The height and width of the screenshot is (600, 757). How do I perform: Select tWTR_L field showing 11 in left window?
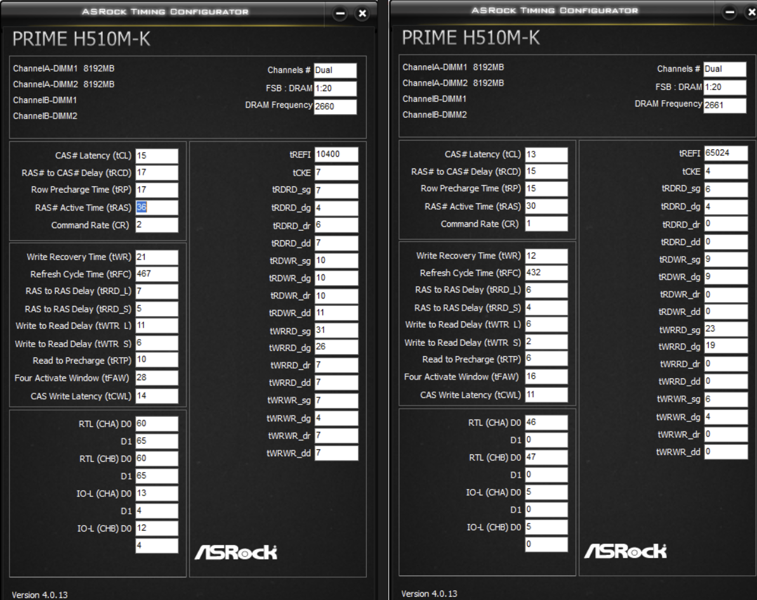pos(157,325)
